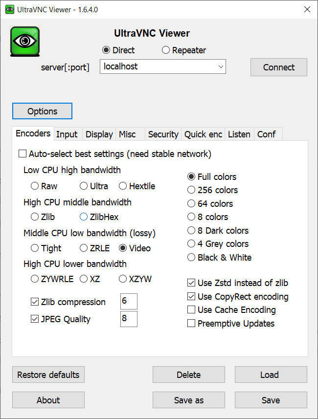
Task: Select the Repeater connection mode
Action: click(x=166, y=50)
